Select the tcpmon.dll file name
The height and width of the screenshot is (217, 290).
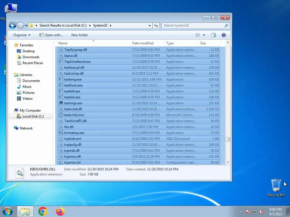pyautogui.click(x=72, y=157)
